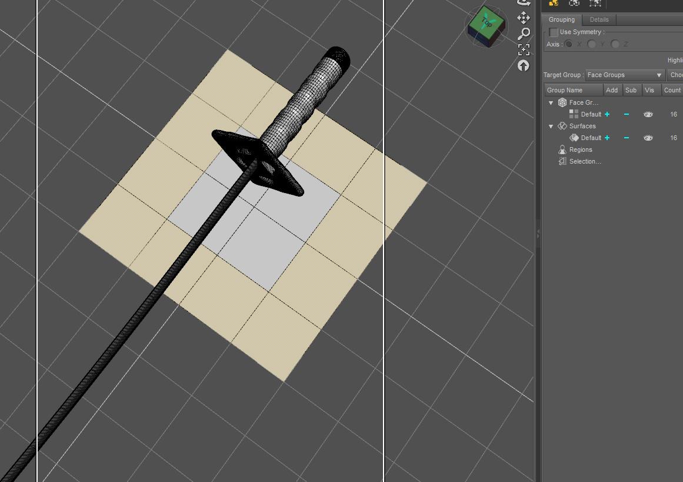Add selection to Default face group with plus
Screen dimensions: 683x482
tap(607, 114)
